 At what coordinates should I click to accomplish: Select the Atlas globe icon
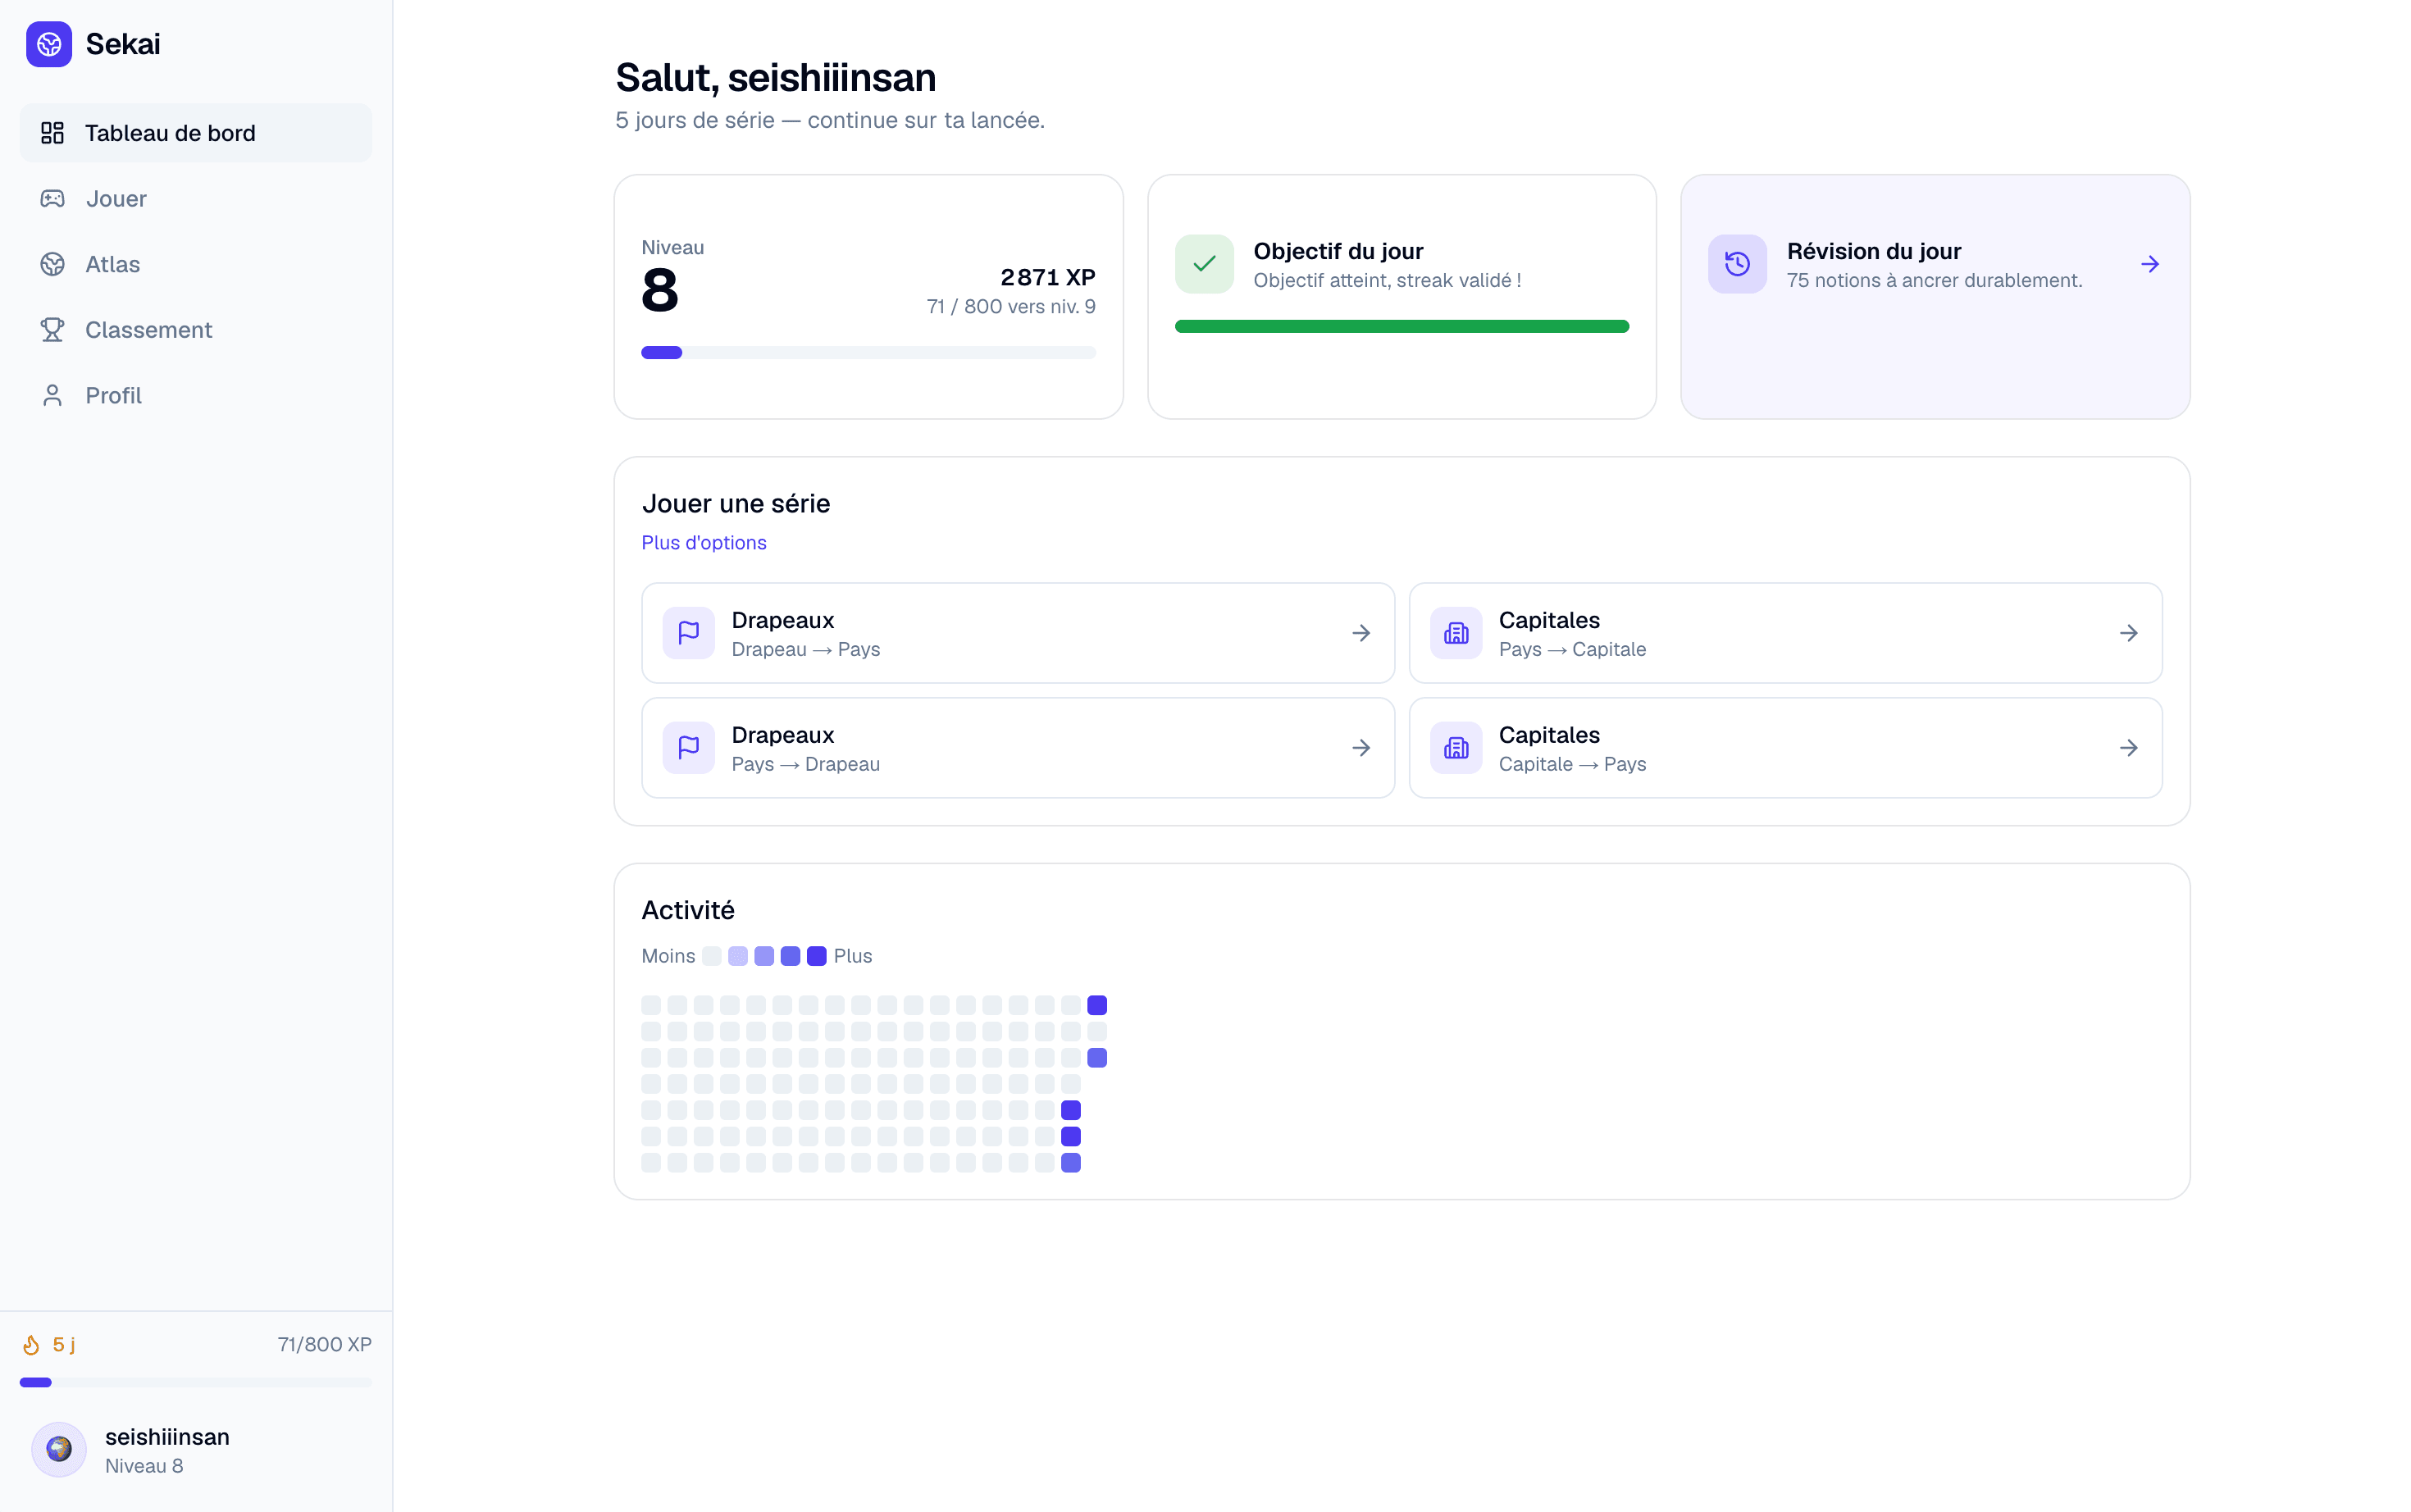(x=52, y=264)
